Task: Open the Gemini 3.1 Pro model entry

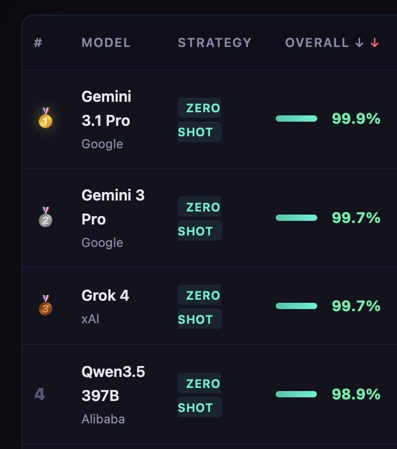Action: 106,109
